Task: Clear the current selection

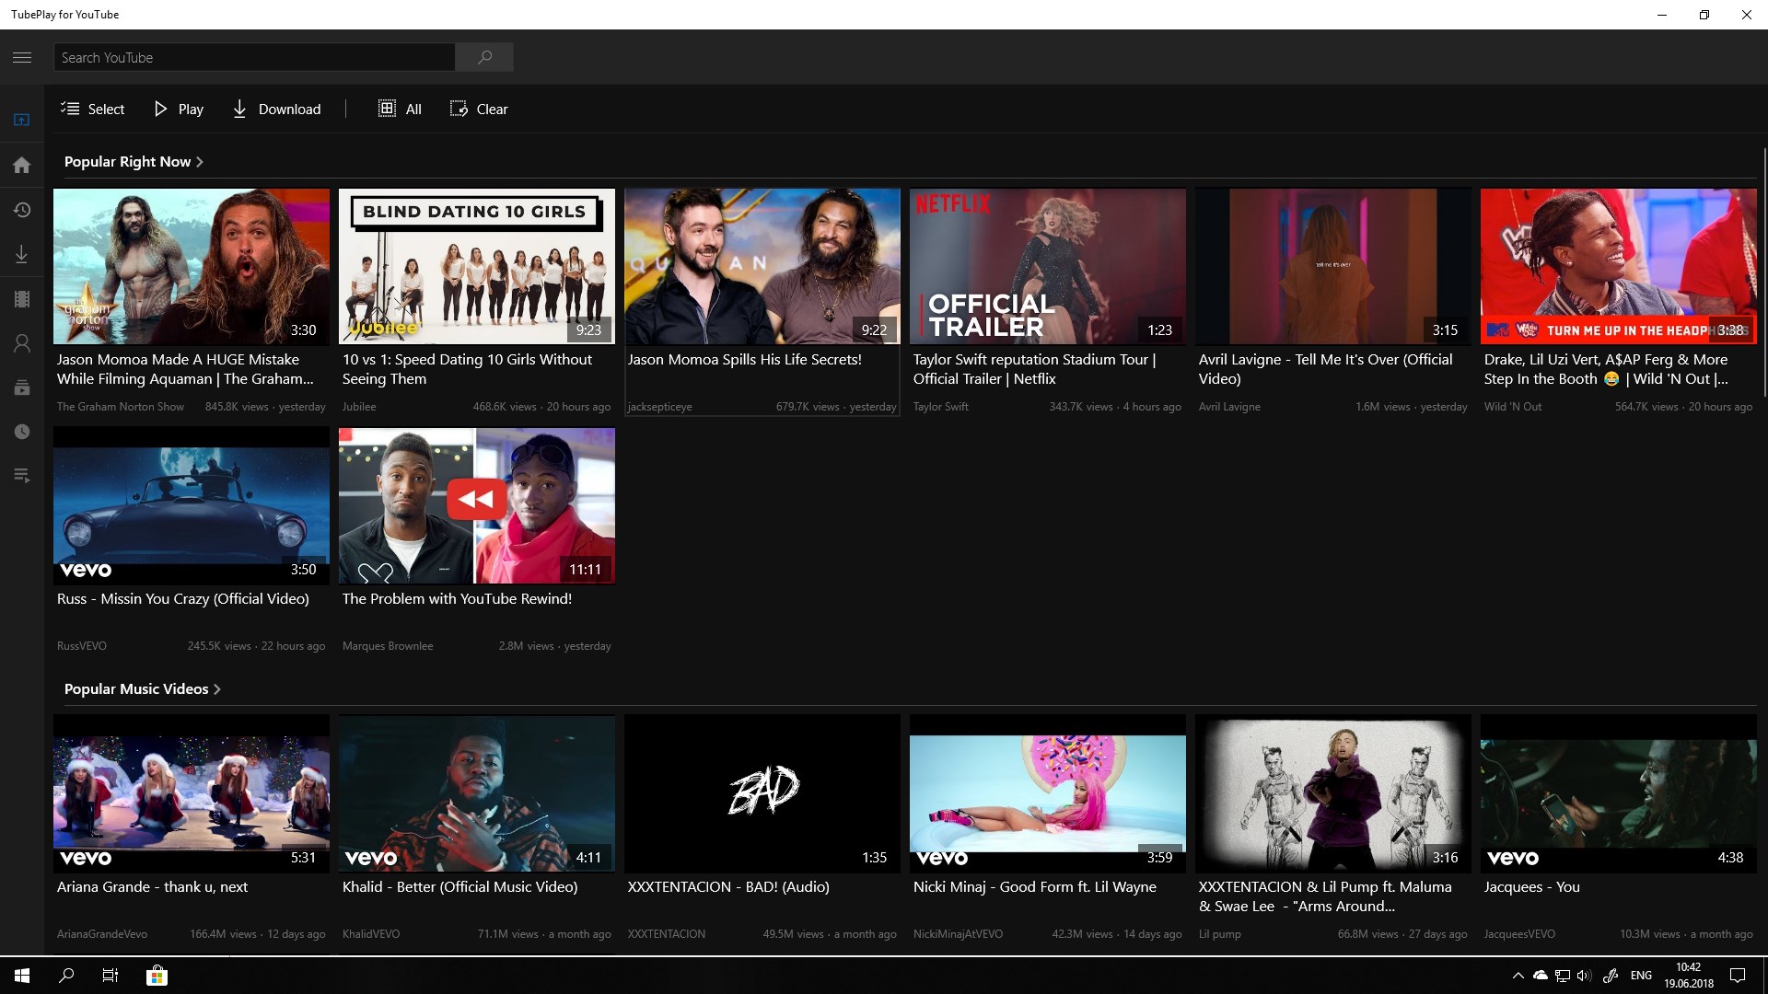Action: (479, 109)
